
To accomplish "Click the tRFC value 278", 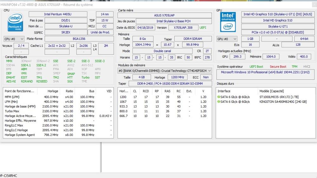I will click(x=207, y=57).
